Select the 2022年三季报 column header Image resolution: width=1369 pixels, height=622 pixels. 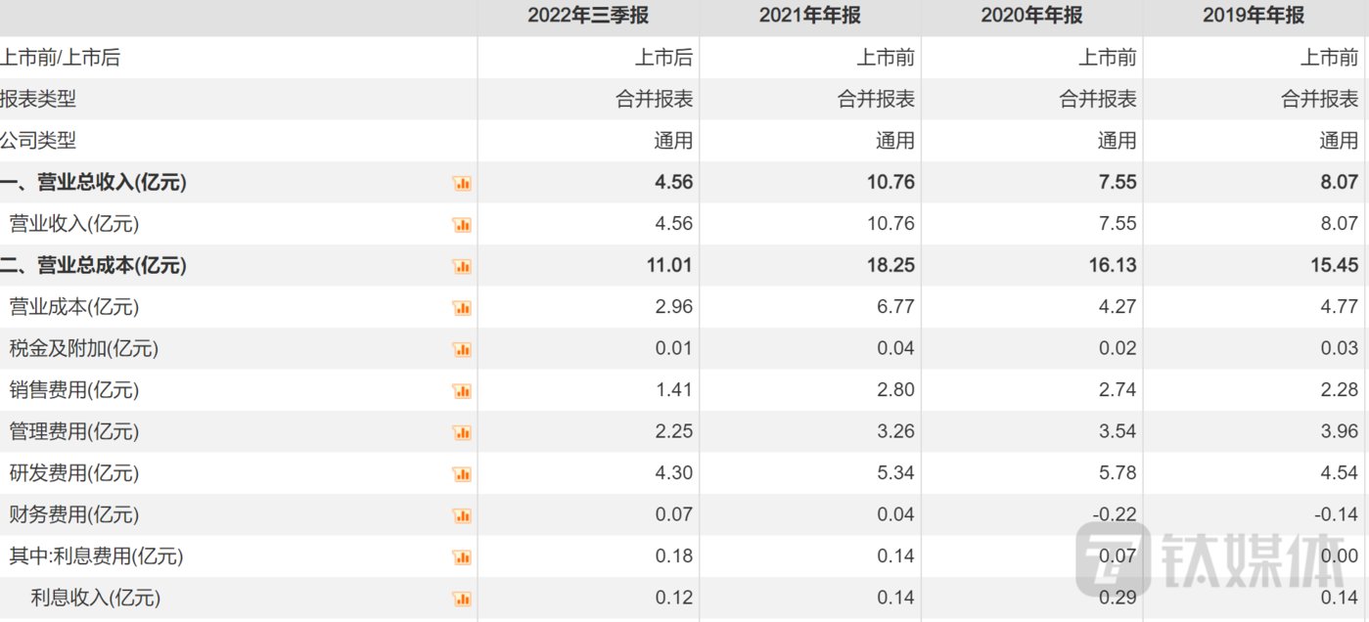click(x=587, y=16)
